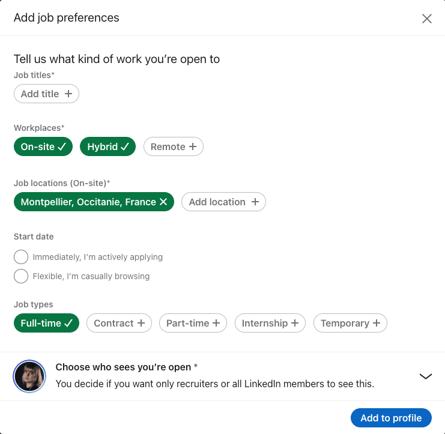Click the plus icon next to Contract
This screenshot has height=434, width=445.
point(141,323)
